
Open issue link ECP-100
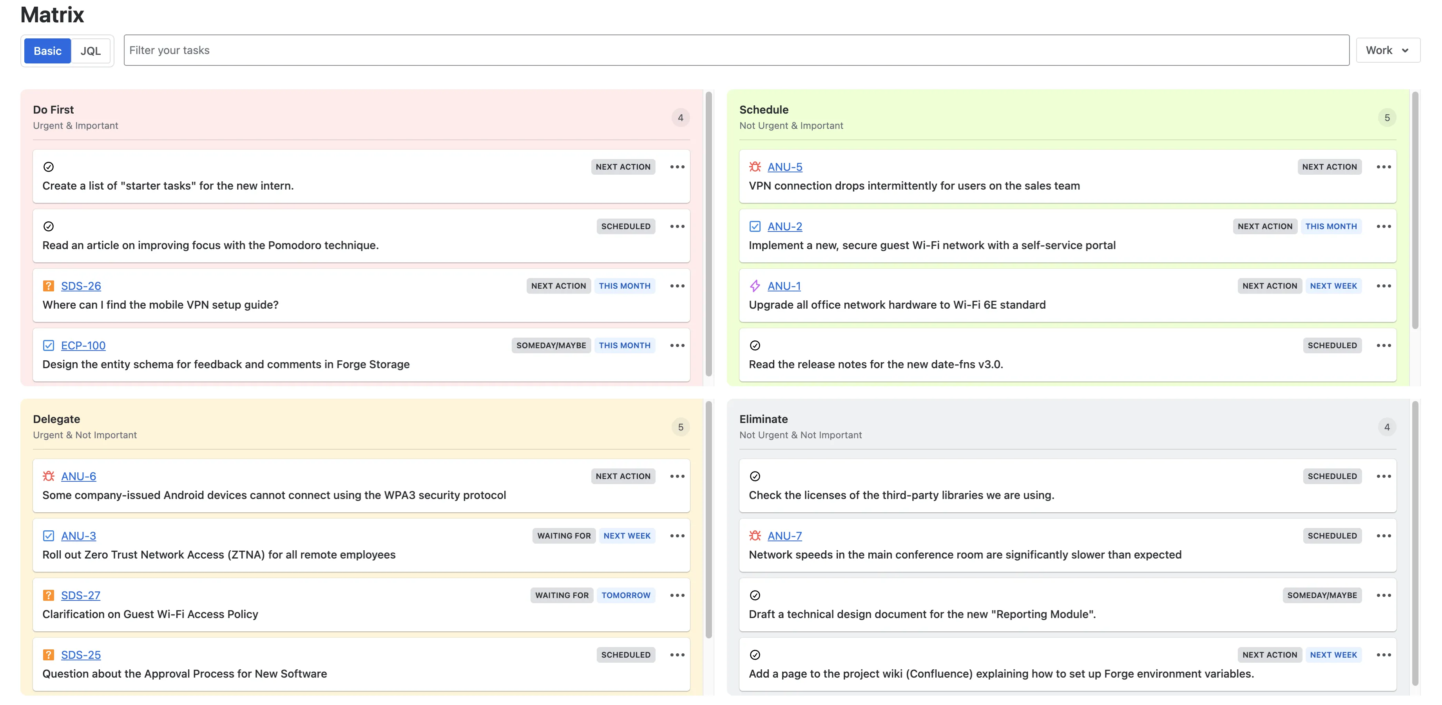pos(83,345)
